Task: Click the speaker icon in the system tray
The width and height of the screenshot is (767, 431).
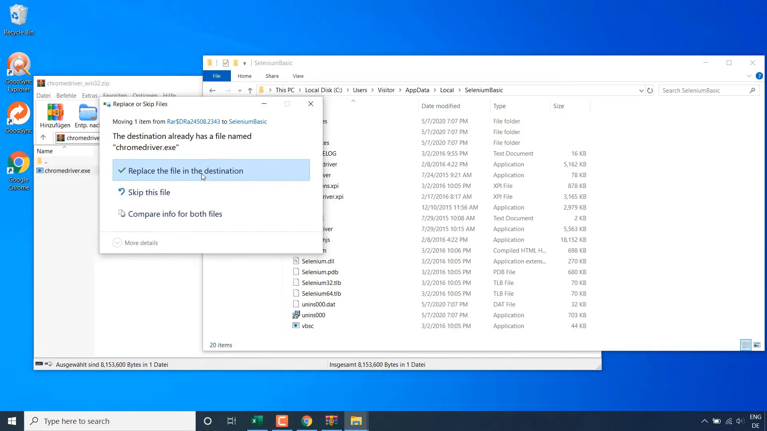Action: pos(741,421)
